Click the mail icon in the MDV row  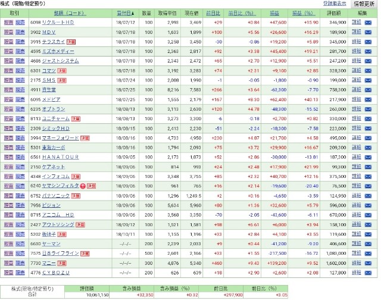tap(368, 32)
